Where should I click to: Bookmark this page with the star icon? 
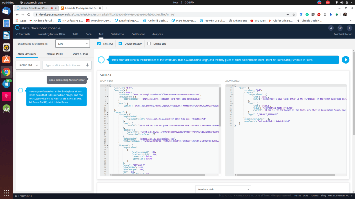(x=294, y=14)
